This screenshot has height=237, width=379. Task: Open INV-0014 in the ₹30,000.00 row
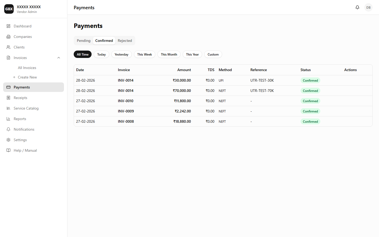tap(126, 80)
